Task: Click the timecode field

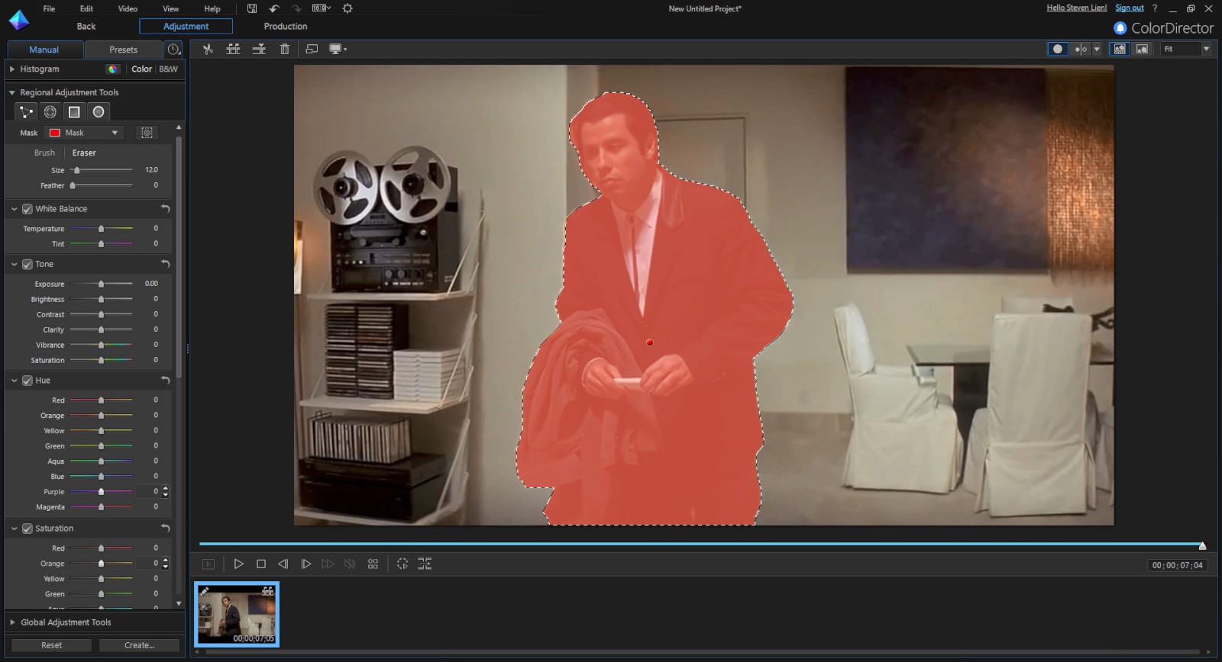Action: pyautogui.click(x=1178, y=565)
